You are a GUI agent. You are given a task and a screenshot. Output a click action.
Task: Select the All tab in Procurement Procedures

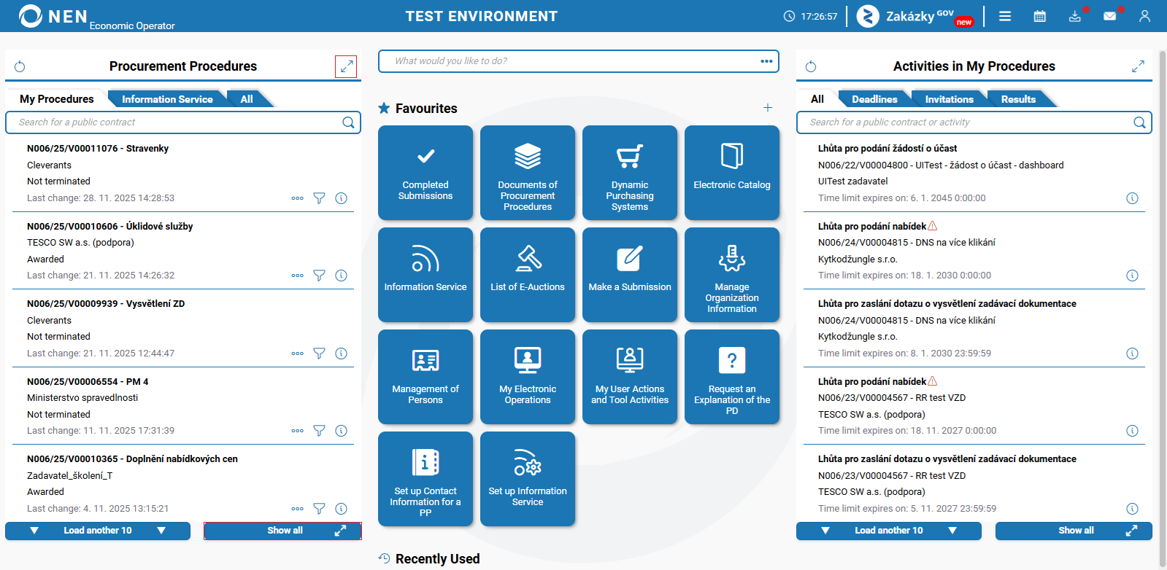point(247,99)
